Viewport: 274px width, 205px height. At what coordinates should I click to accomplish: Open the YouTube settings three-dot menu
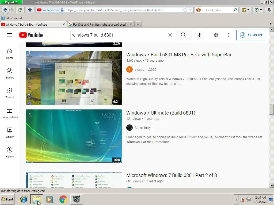229,35
